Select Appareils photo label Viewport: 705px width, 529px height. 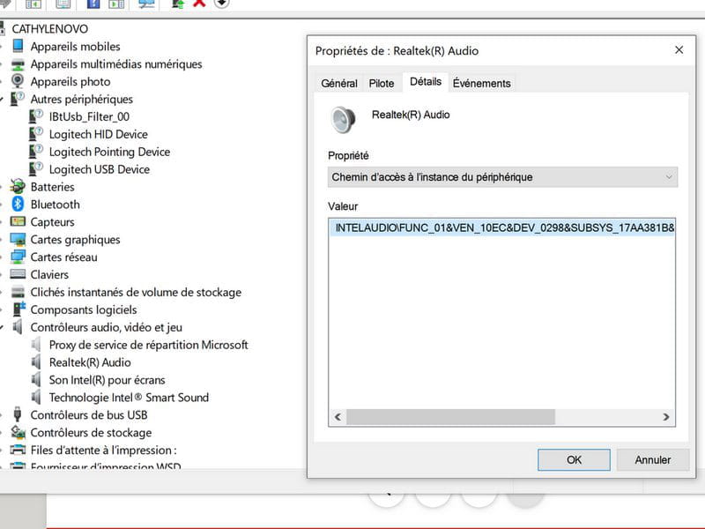pyautogui.click(x=70, y=81)
